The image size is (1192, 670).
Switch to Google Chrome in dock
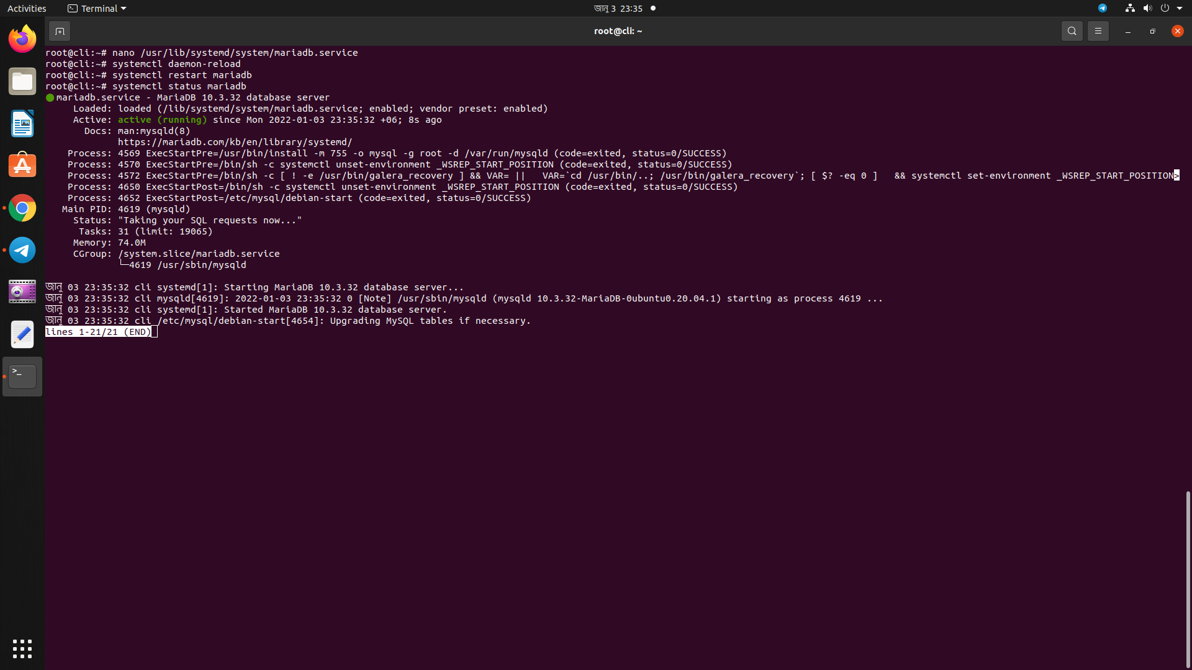tap(22, 208)
